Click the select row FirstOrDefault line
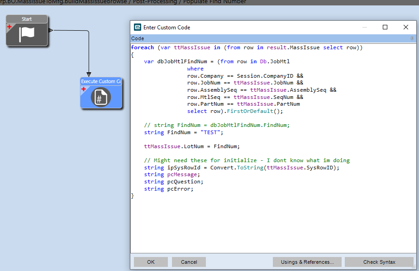This screenshot has height=271, width=419. 235,111
